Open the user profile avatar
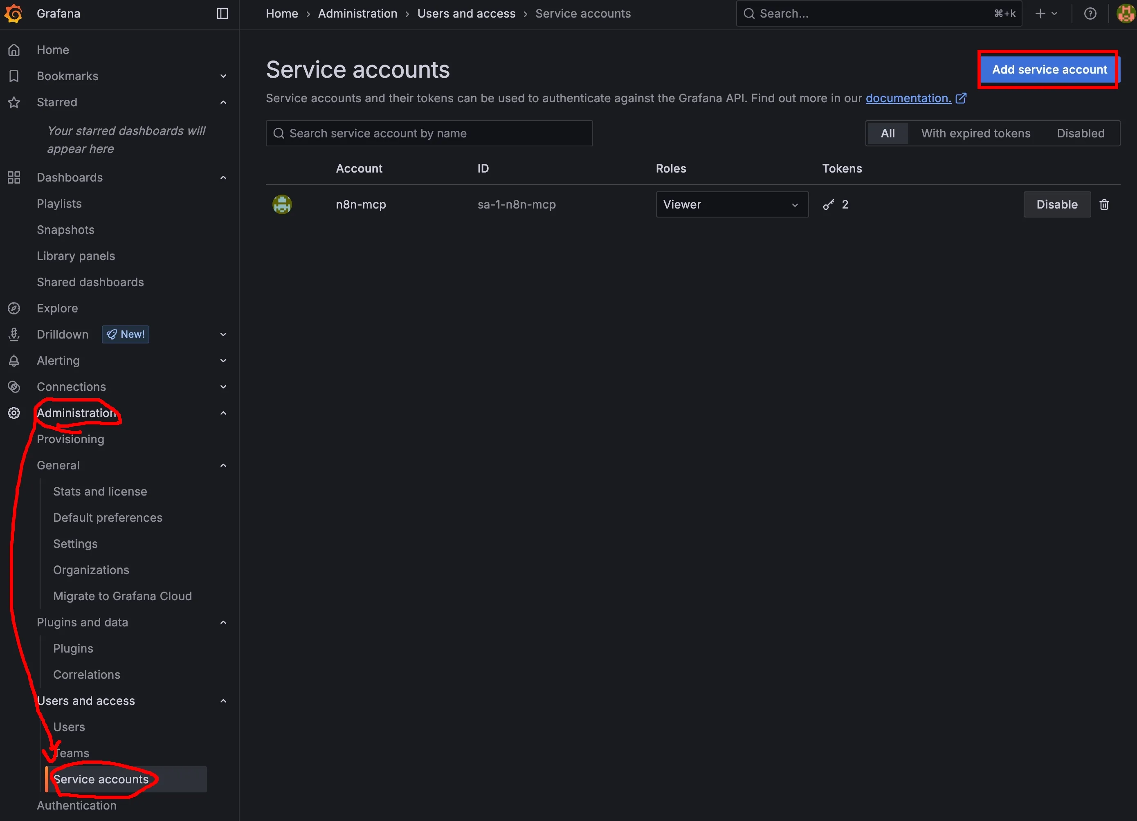 1126,13
